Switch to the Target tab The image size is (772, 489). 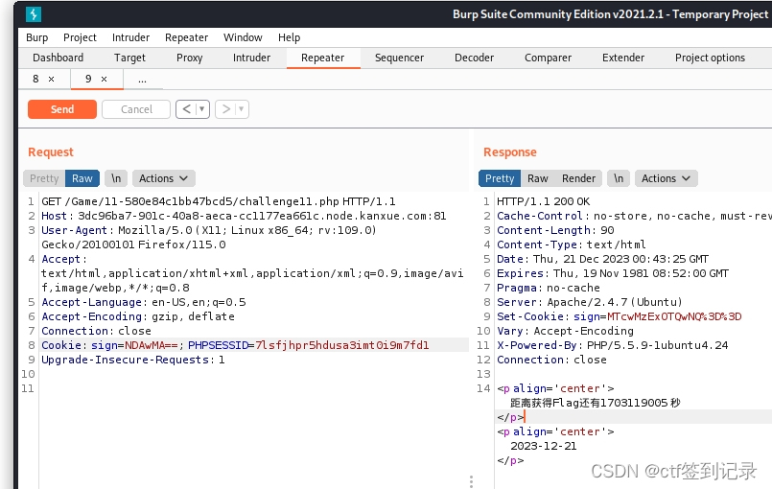pyautogui.click(x=129, y=58)
